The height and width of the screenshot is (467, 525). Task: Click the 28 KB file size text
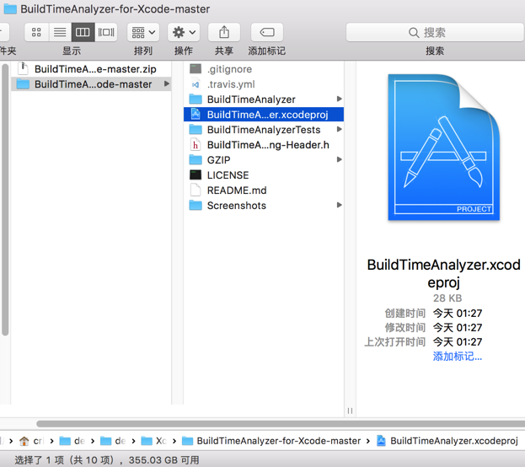[447, 298]
